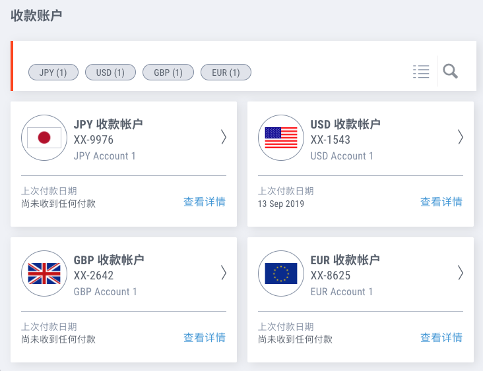
Task: Click the United States flag icon
Action: pos(281,138)
